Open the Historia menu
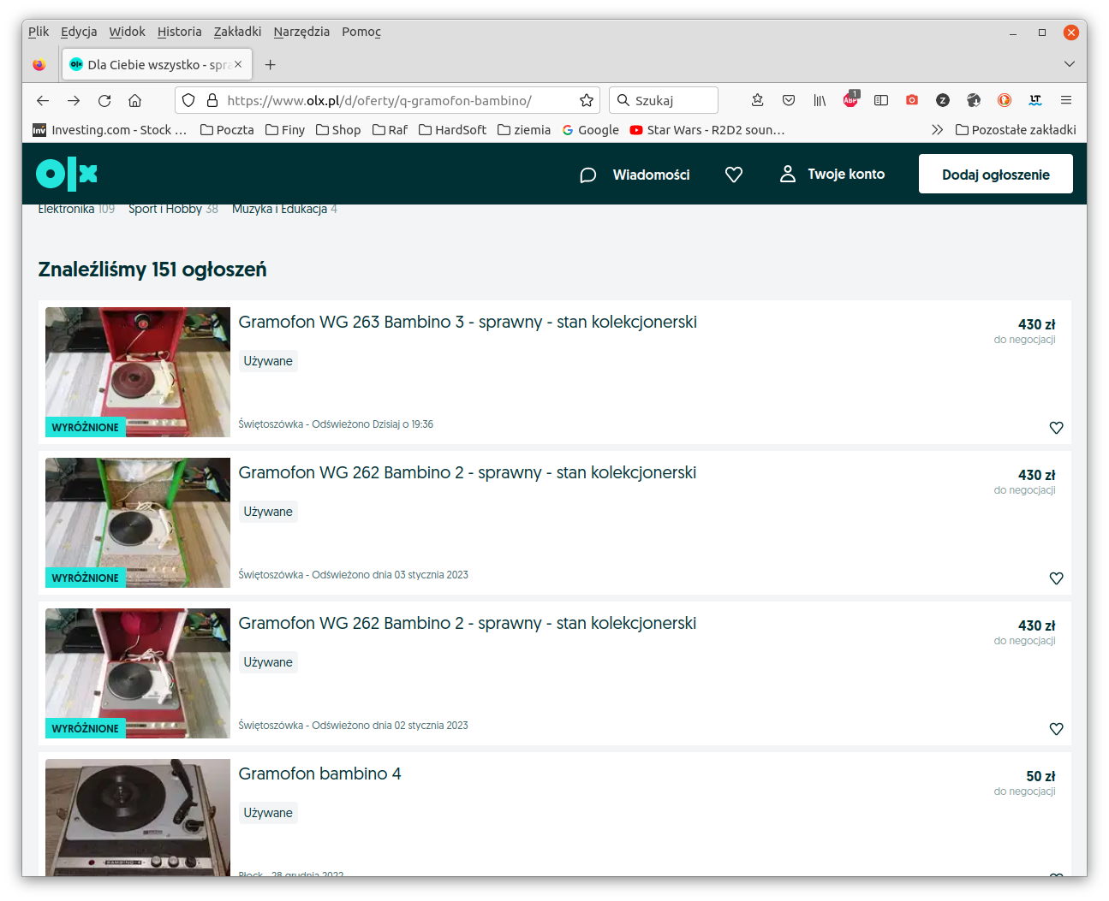Screen dimensions: 1109x901 coord(179,32)
